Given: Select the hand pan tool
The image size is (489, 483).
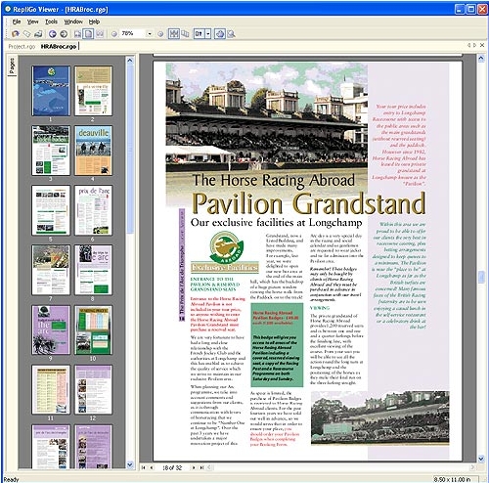Looking at the screenshot, I should [x=220, y=33].
